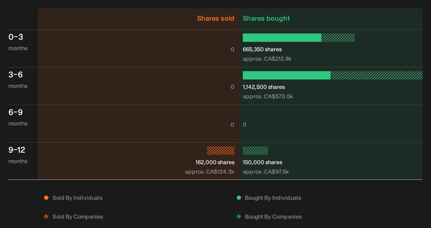Click the shares sold zero in 6-9 months row
The image size is (431, 228).
point(232,125)
